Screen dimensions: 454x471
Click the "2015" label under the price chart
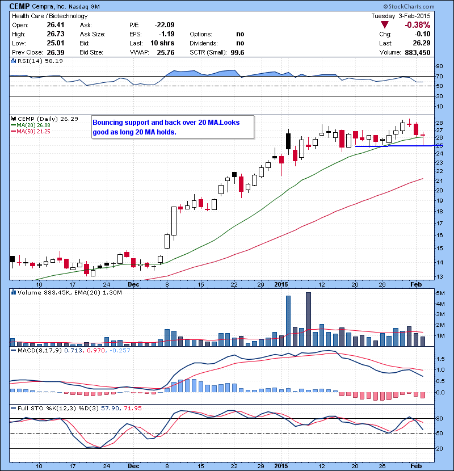[x=281, y=284]
